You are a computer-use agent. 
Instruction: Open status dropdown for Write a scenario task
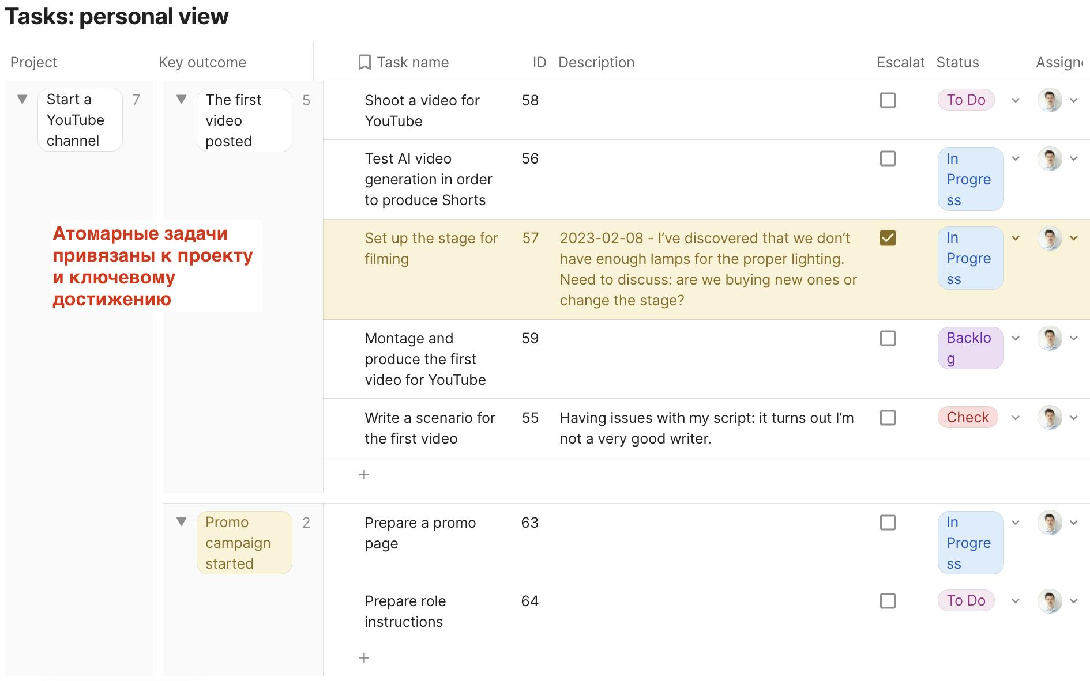point(1016,418)
